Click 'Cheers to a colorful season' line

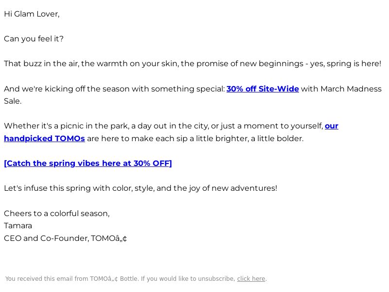pos(57,214)
